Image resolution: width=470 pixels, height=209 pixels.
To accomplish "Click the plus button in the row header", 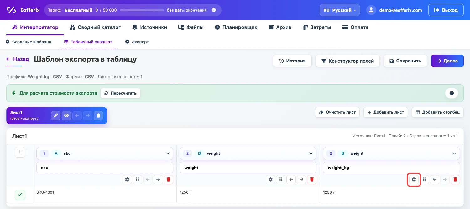I will coord(20,152).
